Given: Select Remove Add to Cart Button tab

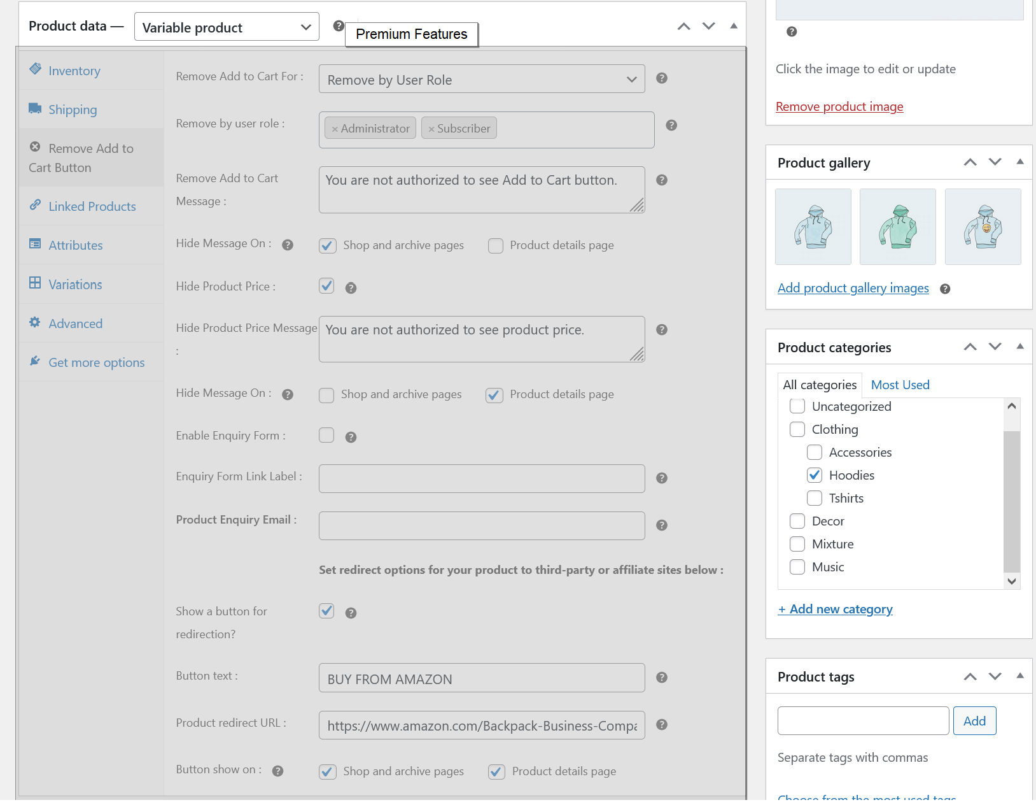Looking at the screenshot, I should [x=91, y=157].
